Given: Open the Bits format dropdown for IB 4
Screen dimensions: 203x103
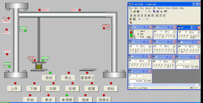Looking at the screenshot, I should pos(150,46).
